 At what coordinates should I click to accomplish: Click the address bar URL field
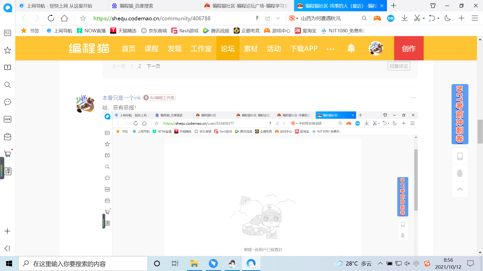click(152, 18)
